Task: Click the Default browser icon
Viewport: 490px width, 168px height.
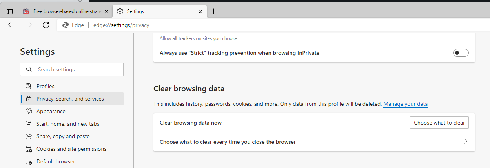Action: [x=28, y=161]
